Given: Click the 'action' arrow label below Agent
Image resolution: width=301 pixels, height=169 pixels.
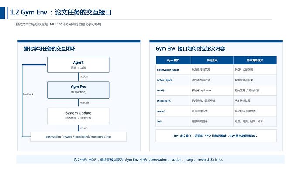Looking at the screenshot, I should (84, 77).
